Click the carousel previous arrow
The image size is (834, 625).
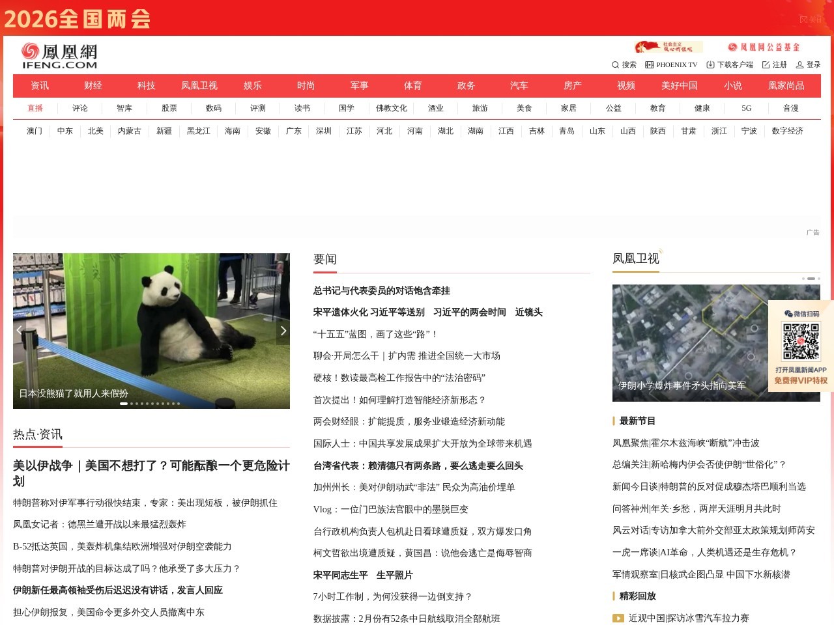pos(19,331)
